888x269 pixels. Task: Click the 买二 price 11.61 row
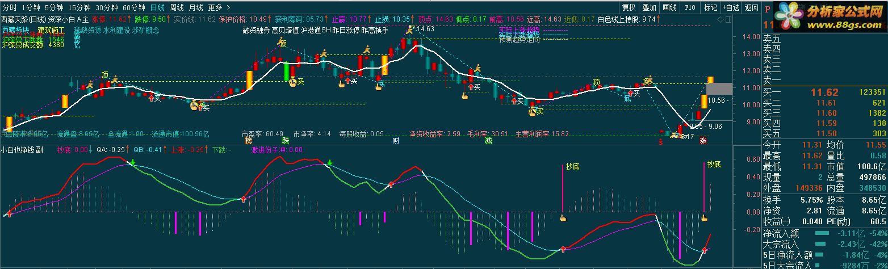(824, 103)
